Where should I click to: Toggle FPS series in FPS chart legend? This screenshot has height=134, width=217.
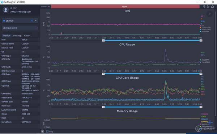(202, 26)
